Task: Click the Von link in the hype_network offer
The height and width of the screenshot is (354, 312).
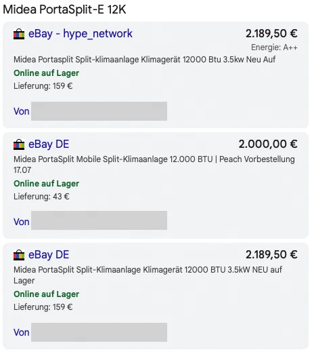Action: pyautogui.click(x=22, y=111)
